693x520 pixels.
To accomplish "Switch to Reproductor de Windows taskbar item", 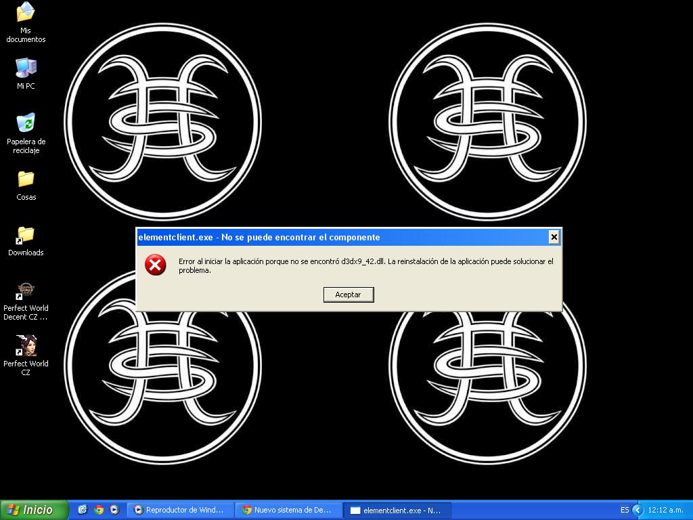I will (x=180, y=510).
